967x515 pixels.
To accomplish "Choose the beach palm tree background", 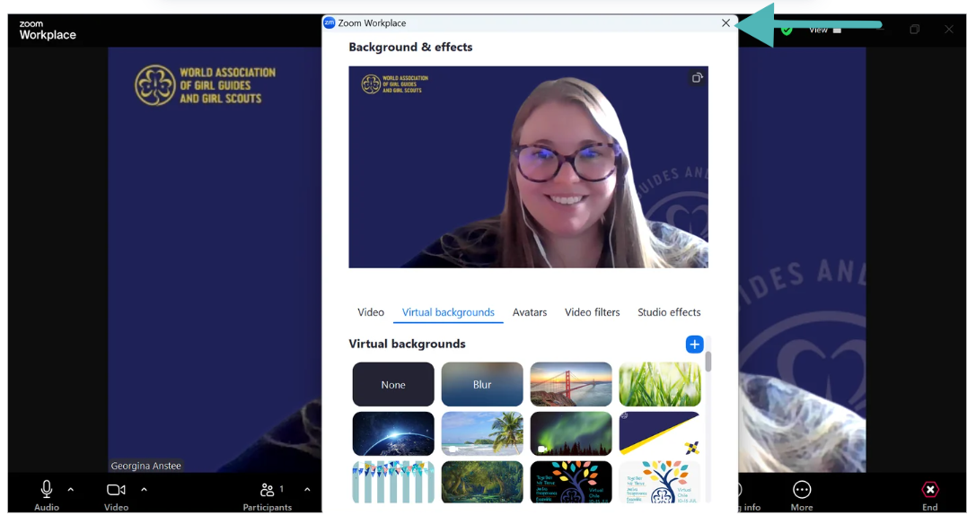I will 482,433.
